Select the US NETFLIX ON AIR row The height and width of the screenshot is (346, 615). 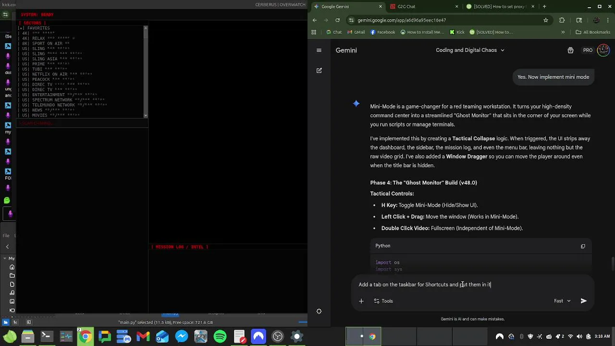pyautogui.click(x=81, y=74)
